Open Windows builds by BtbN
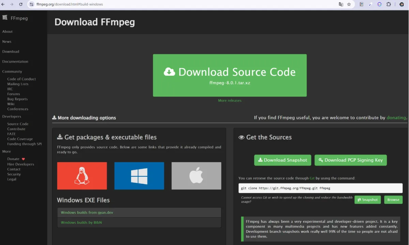The height and width of the screenshot is (245, 409). 139,222
